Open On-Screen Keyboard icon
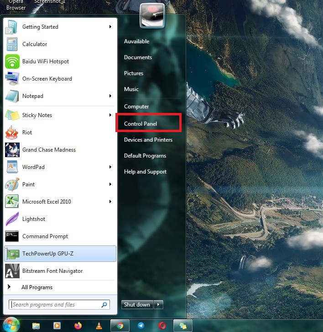The width and height of the screenshot is (323, 332). [12, 78]
